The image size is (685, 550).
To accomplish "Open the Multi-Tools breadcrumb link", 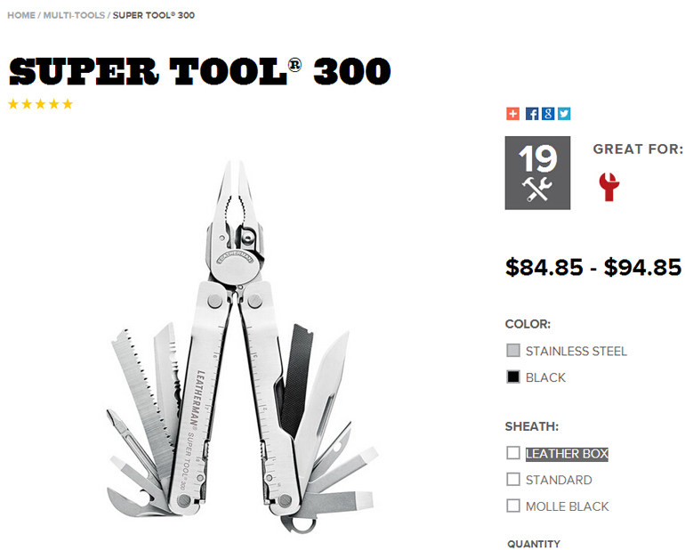I will click(74, 15).
